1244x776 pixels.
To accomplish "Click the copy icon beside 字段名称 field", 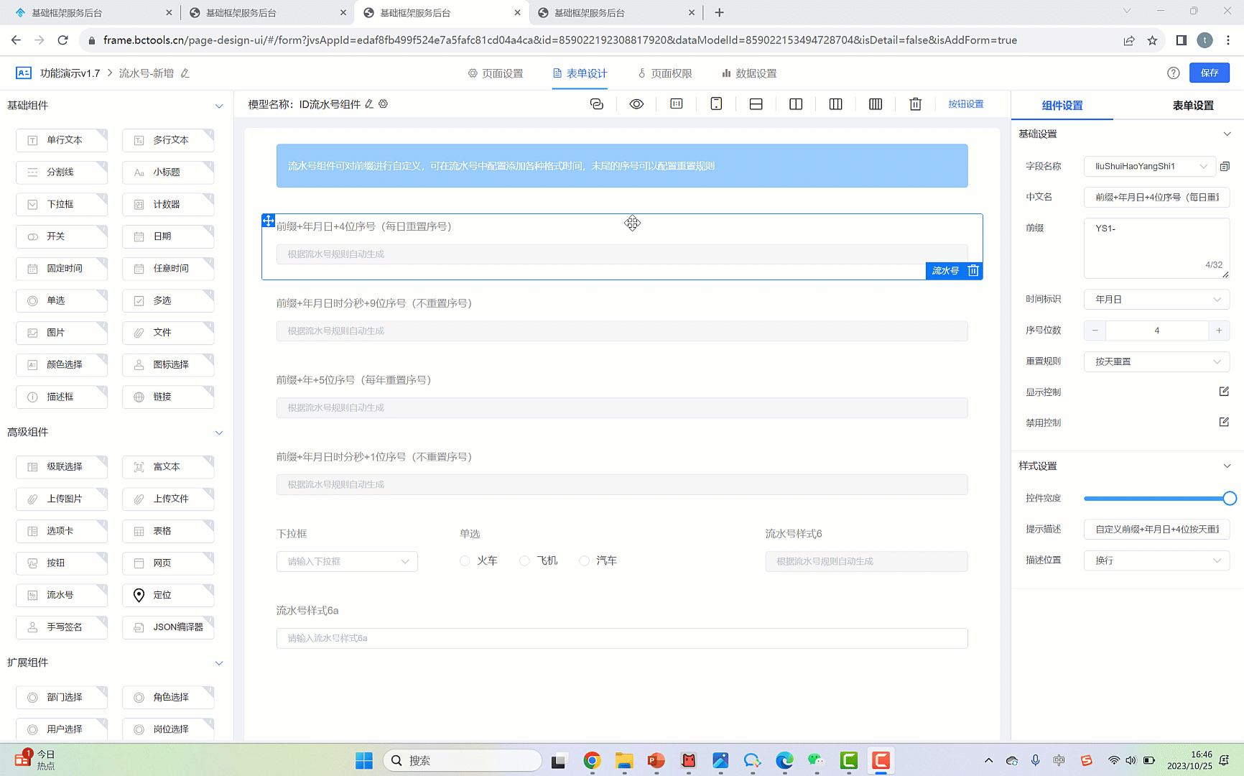I will coord(1225,166).
